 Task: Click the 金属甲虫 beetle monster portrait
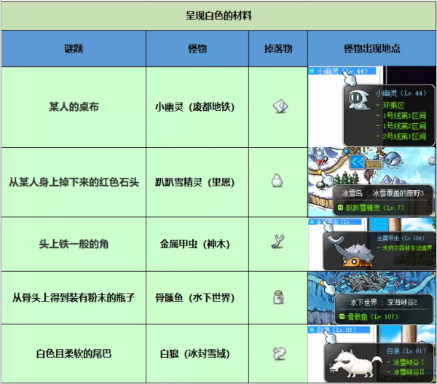(x=351, y=251)
